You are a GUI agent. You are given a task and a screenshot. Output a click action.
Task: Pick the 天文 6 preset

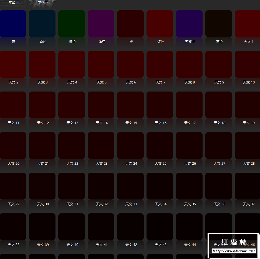(130, 64)
